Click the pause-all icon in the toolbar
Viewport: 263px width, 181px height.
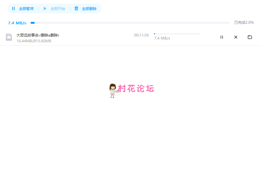(13, 9)
